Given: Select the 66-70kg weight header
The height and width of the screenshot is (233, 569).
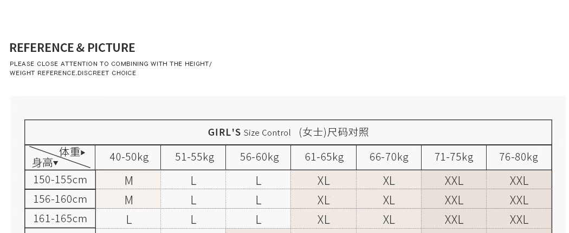Looking at the screenshot, I should [389, 157].
